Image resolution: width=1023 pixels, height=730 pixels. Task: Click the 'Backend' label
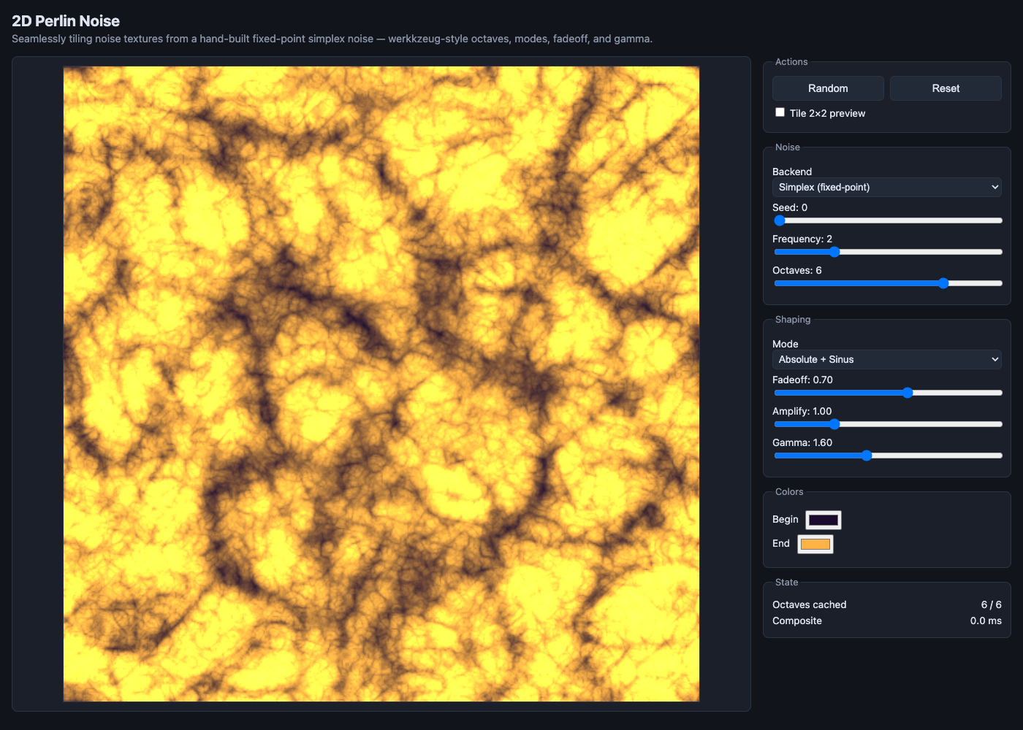click(792, 172)
